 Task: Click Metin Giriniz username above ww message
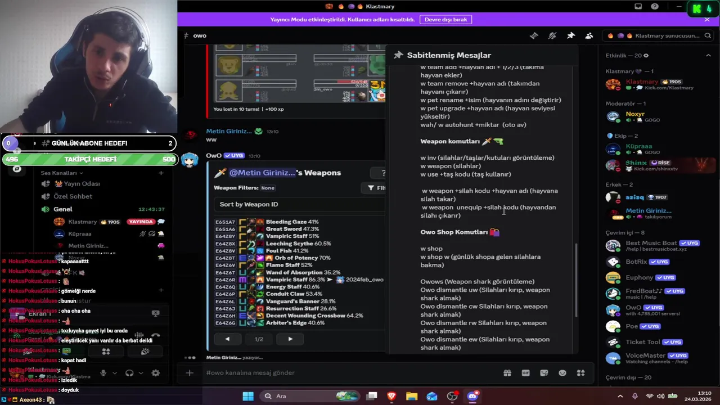point(229,131)
